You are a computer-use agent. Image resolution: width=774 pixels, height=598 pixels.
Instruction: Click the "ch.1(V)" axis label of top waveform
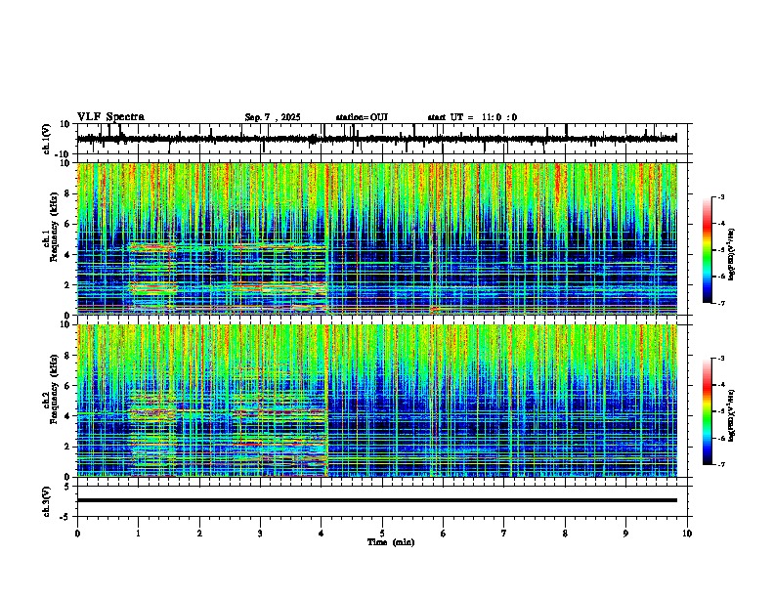47,139
